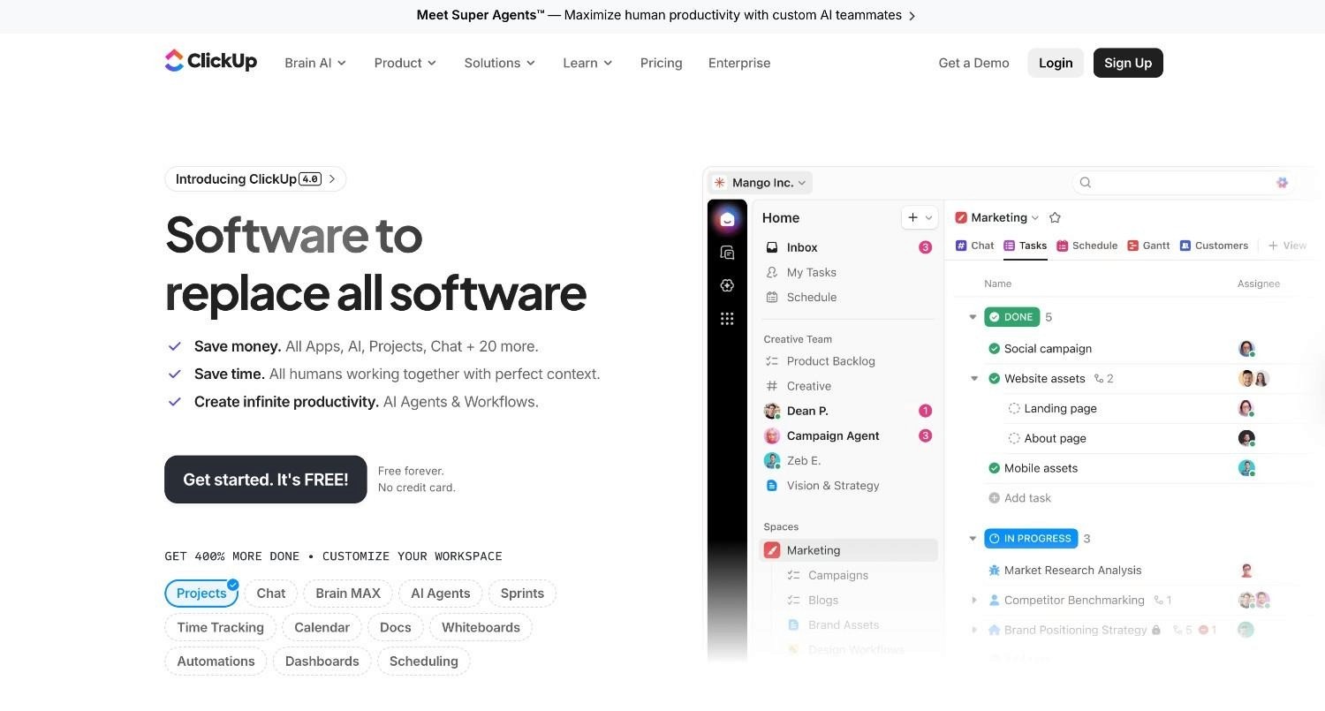
Task: Select the Sprints feature chip
Action: 522,594
